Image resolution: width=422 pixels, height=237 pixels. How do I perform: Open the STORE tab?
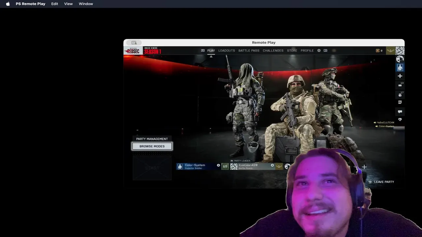click(292, 51)
